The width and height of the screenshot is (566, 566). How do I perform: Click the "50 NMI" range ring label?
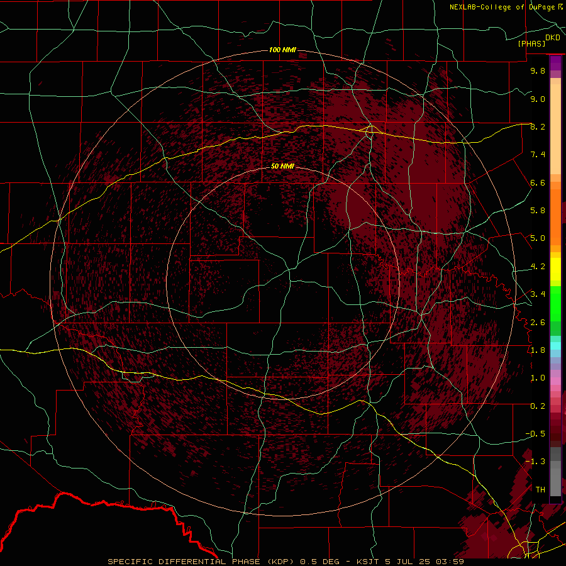click(x=282, y=166)
